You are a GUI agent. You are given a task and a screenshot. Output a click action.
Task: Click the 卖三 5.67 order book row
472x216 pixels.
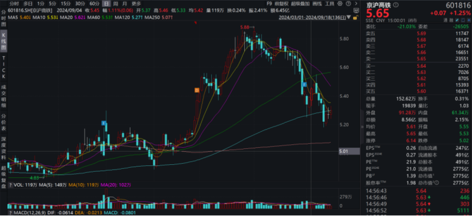(417, 46)
